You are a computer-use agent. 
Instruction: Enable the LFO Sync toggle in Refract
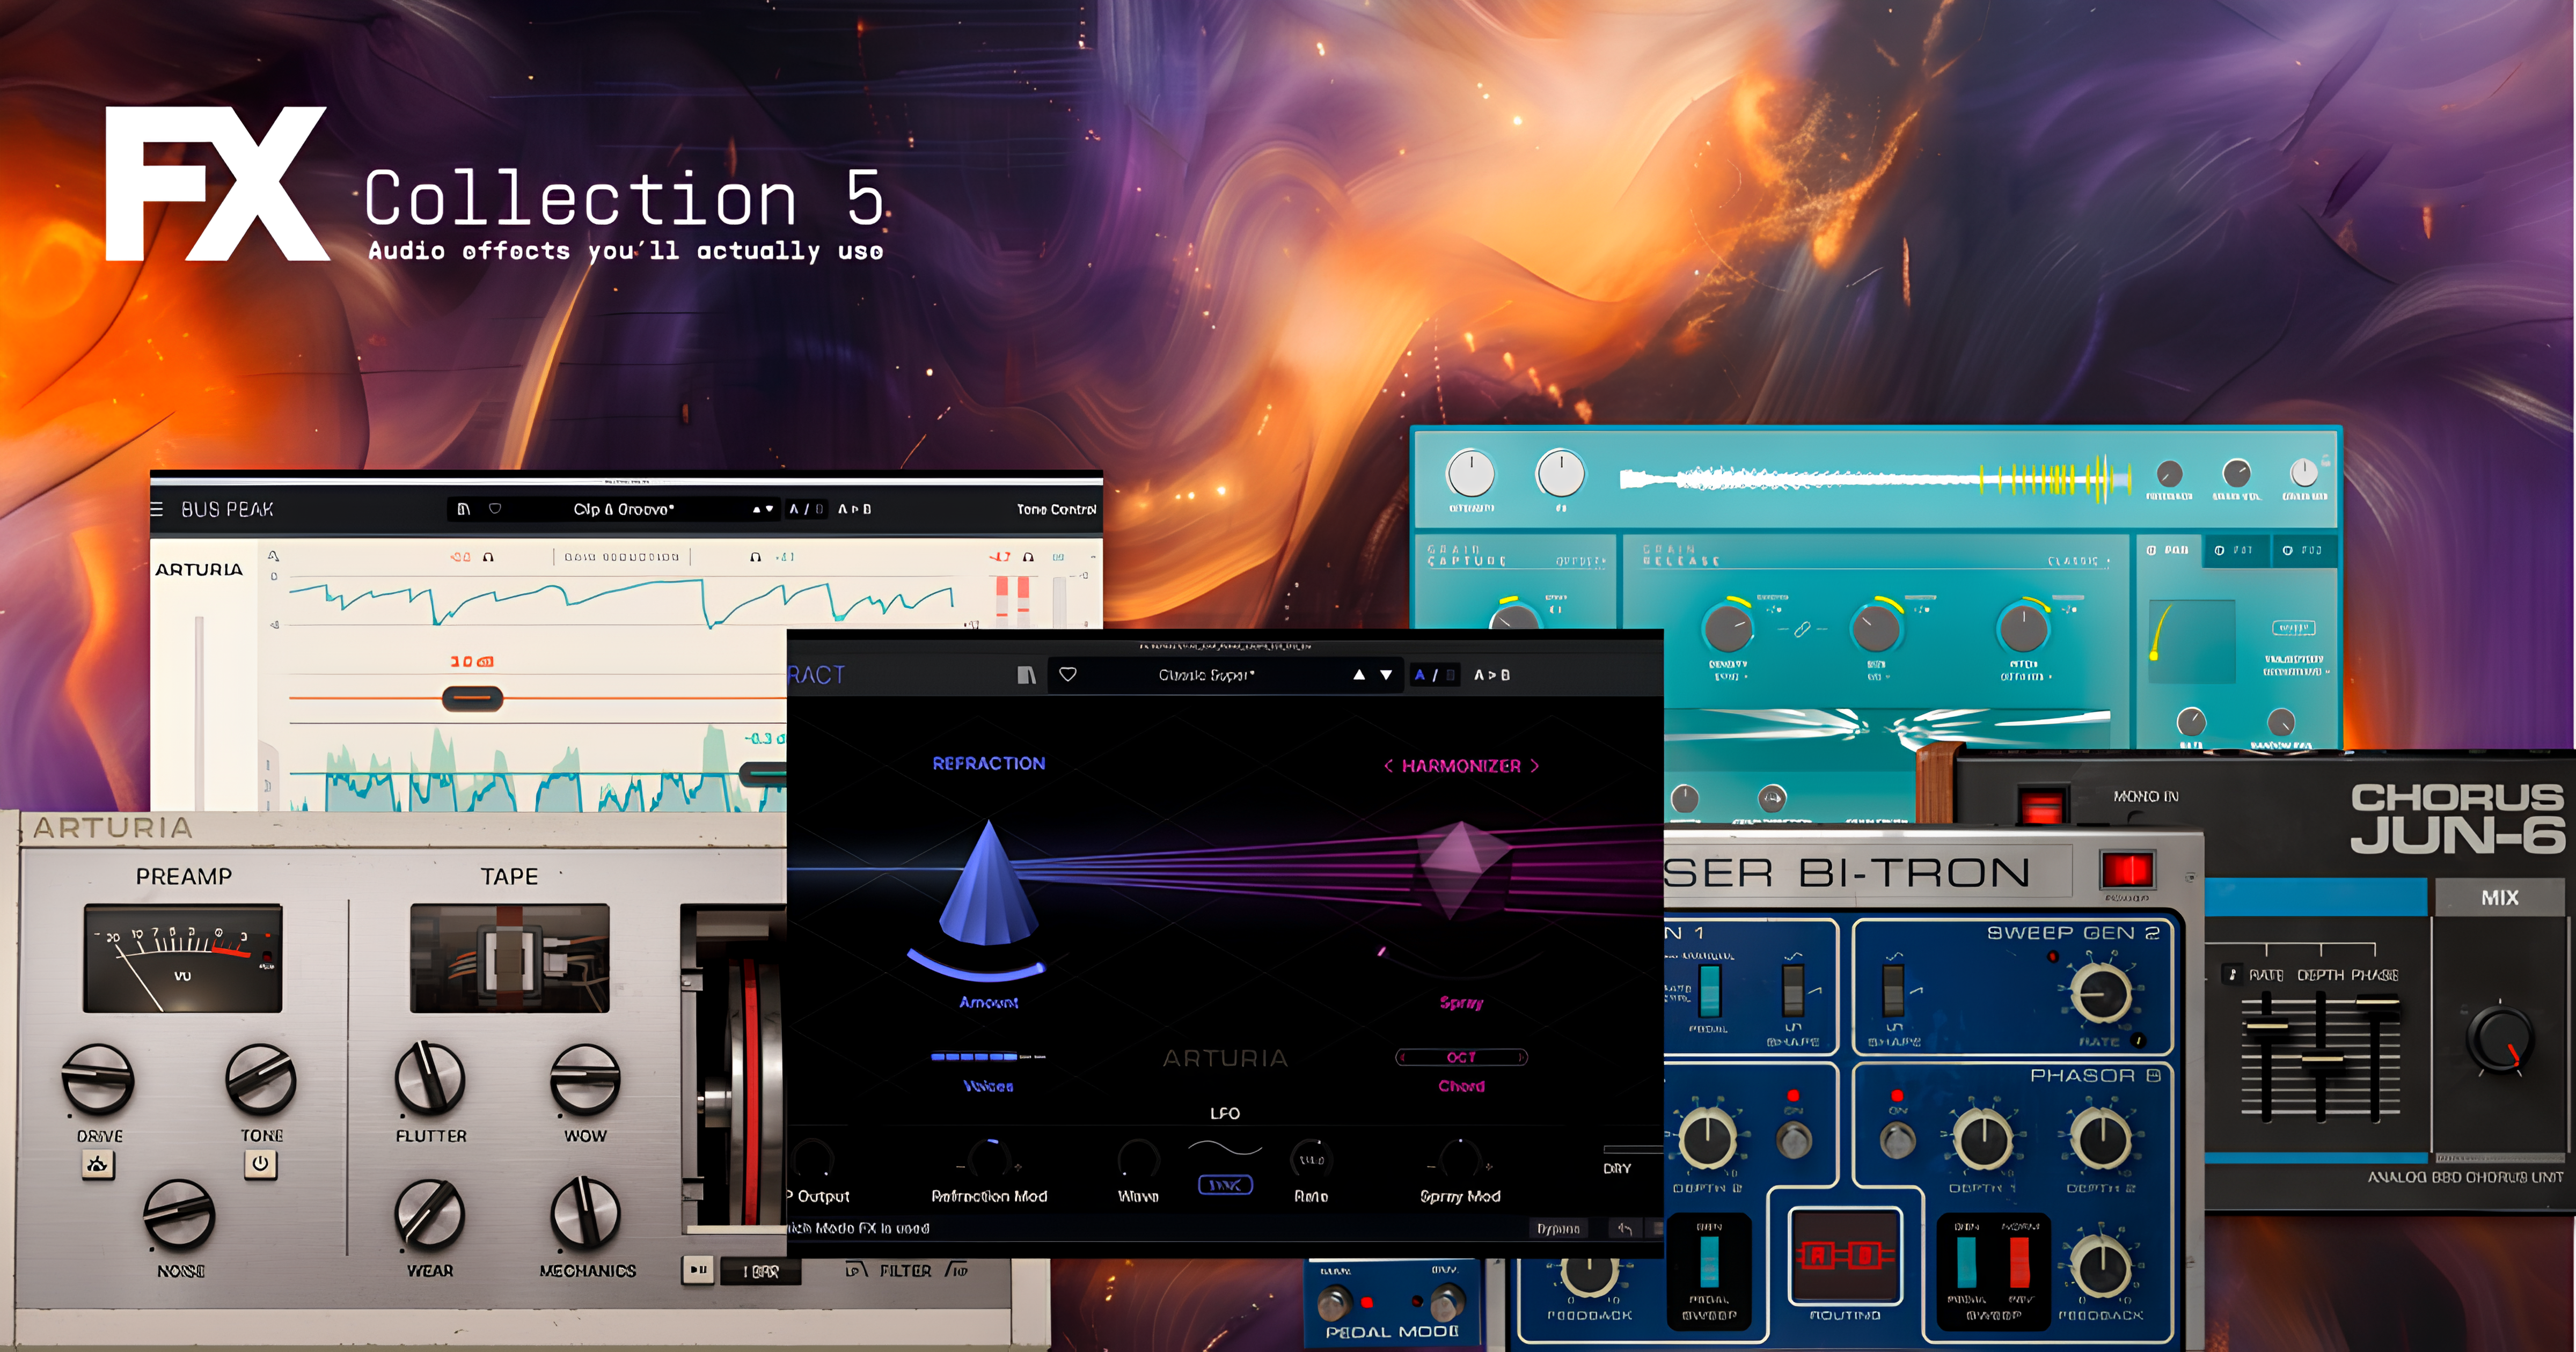(x=1225, y=1186)
